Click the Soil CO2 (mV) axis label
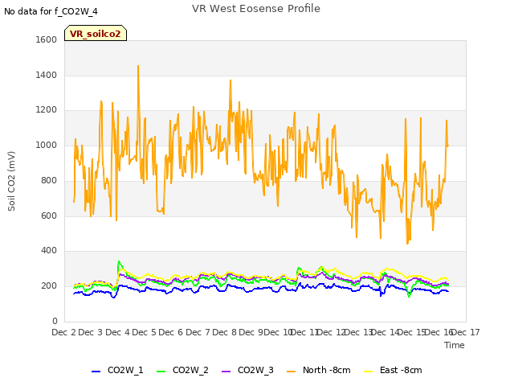This screenshot has width=514, height=386. (11, 181)
